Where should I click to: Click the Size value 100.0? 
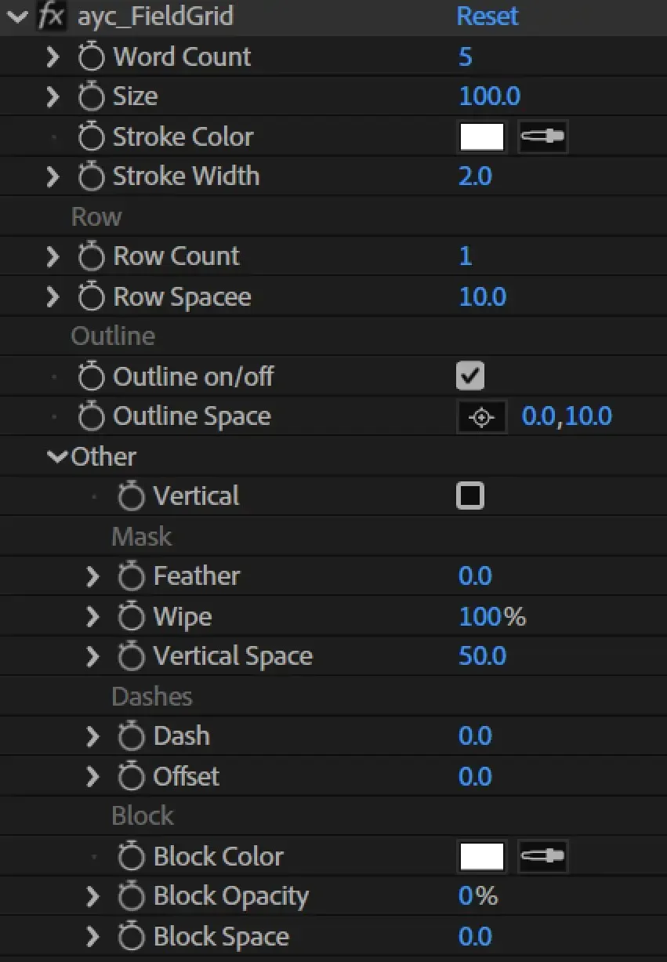[x=489, y=96]
